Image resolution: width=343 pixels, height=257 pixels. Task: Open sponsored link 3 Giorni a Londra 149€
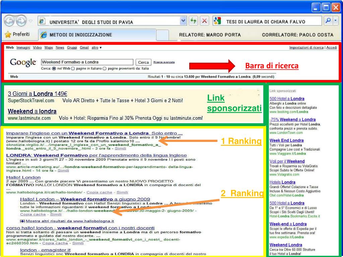click(x=38, y=94)
